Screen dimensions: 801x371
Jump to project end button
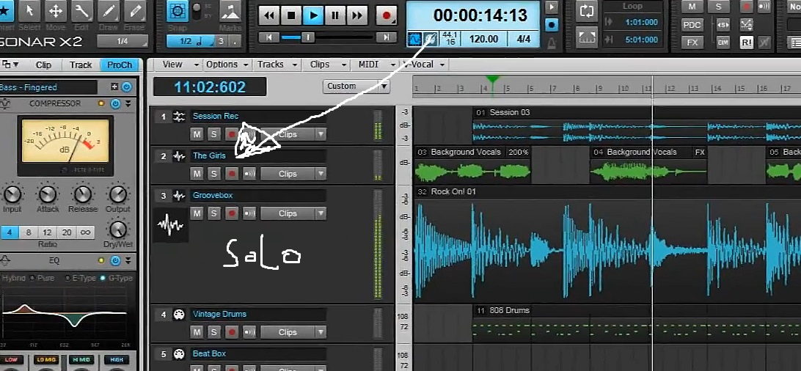(x=387, y=37)
